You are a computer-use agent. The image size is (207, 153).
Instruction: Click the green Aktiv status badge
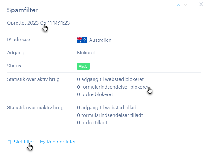point(83,66)
